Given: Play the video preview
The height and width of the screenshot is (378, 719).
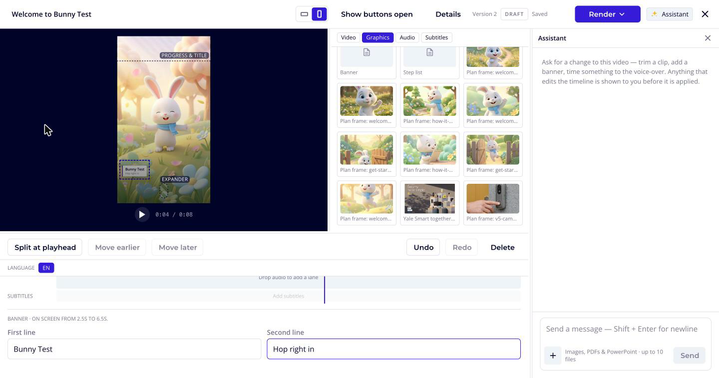Looking at the screenshot, I should click(x=142, y=214).
